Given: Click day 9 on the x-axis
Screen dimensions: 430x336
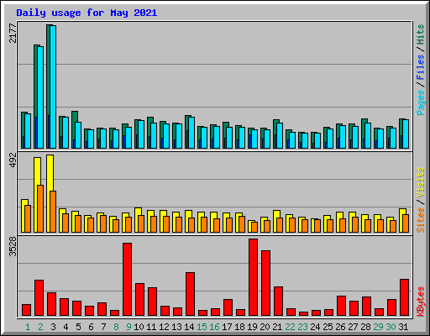Looking at the screenshot, I should click(x=128, y=327).
